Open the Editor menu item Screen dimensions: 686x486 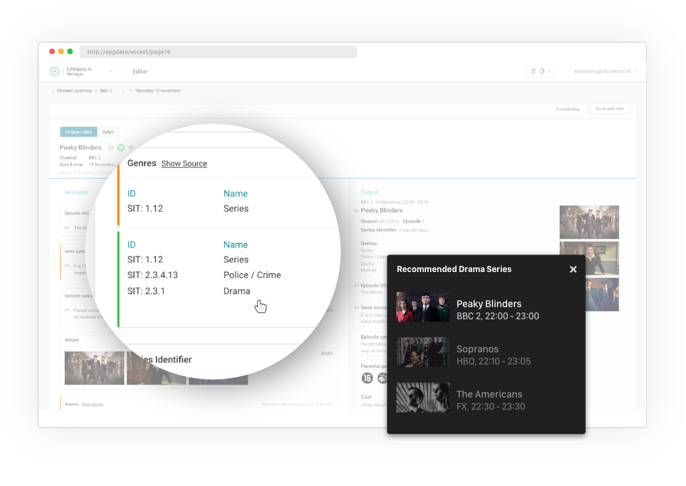tap(140, 72)
